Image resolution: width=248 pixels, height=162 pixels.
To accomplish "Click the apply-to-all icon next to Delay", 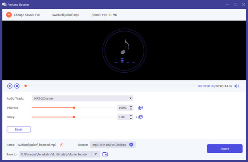I will pos(141,117).
